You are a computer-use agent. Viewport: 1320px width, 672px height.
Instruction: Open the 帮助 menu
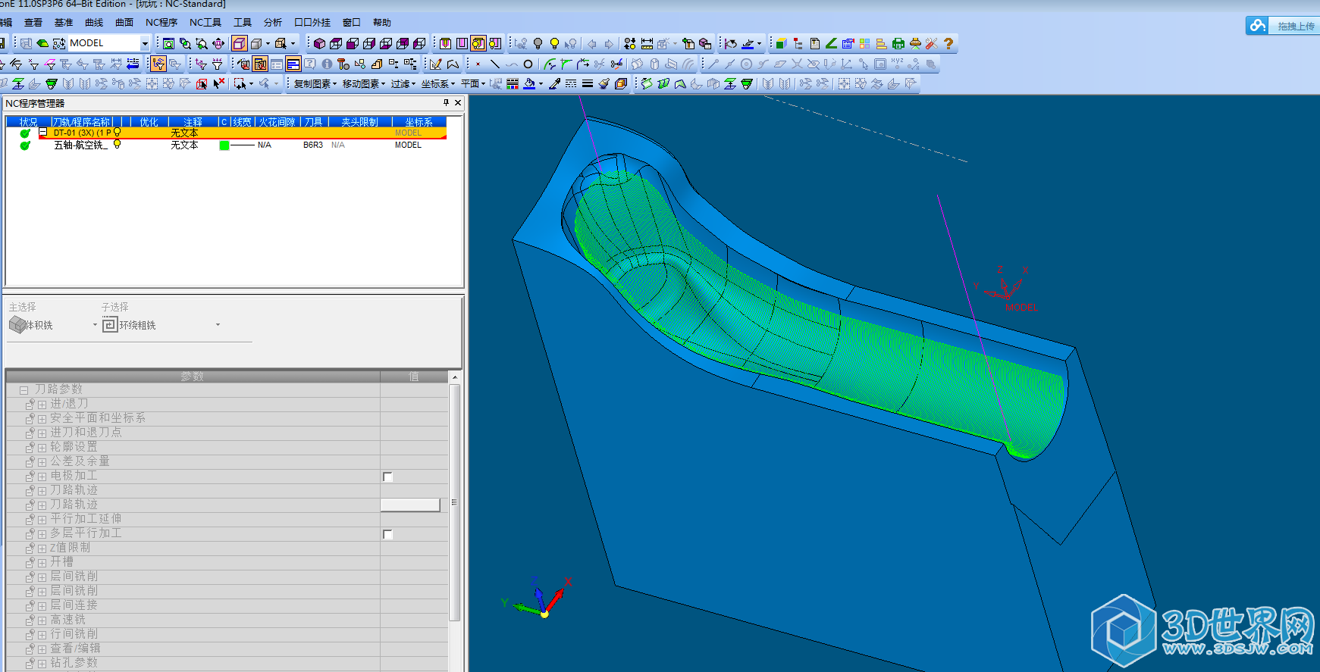[382, 23]
